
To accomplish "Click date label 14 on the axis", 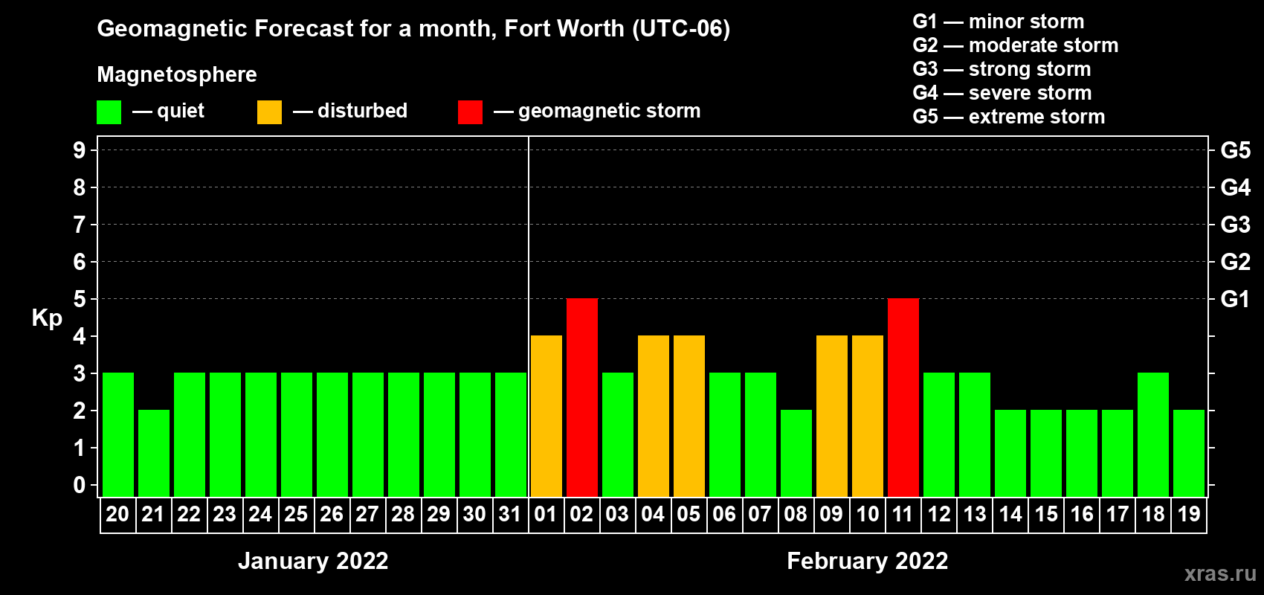I will point(1010,514).
